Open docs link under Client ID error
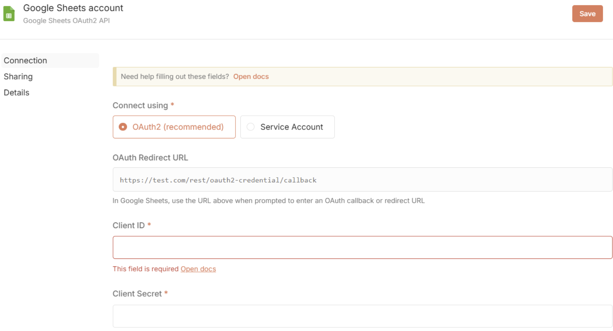The height and width of the screenshot is (331, 613). click(198, 269)
